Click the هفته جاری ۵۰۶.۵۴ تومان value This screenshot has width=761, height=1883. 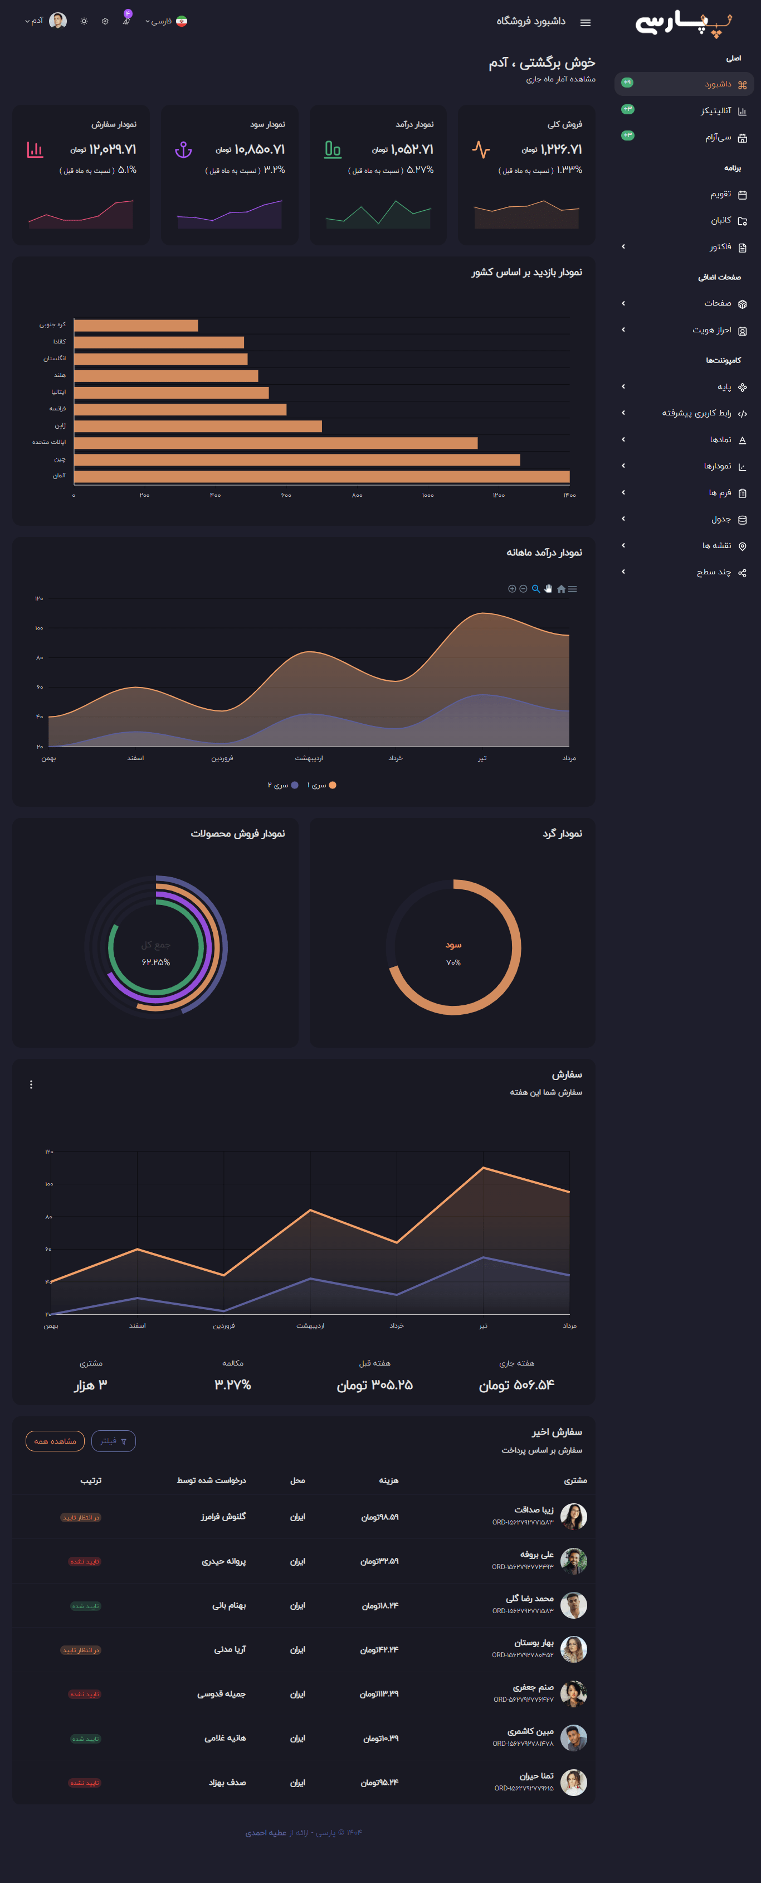pyautogui.click(x=516, y=1385)
